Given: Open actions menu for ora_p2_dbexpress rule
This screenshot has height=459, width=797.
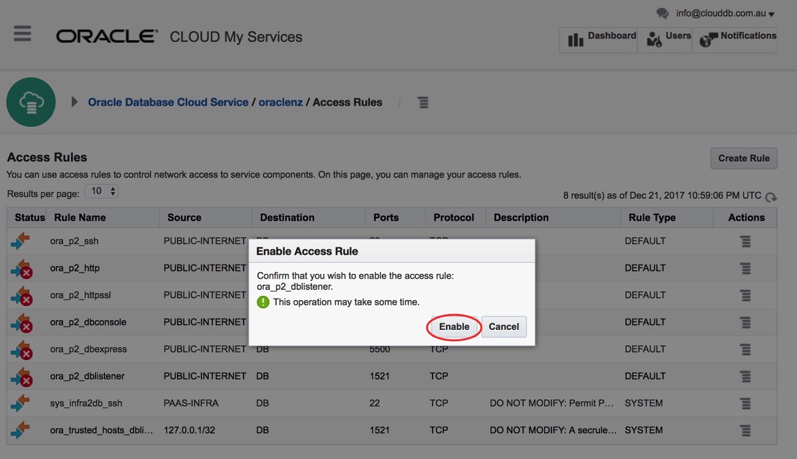Looking at the screenshot, I should click(745, 349).
